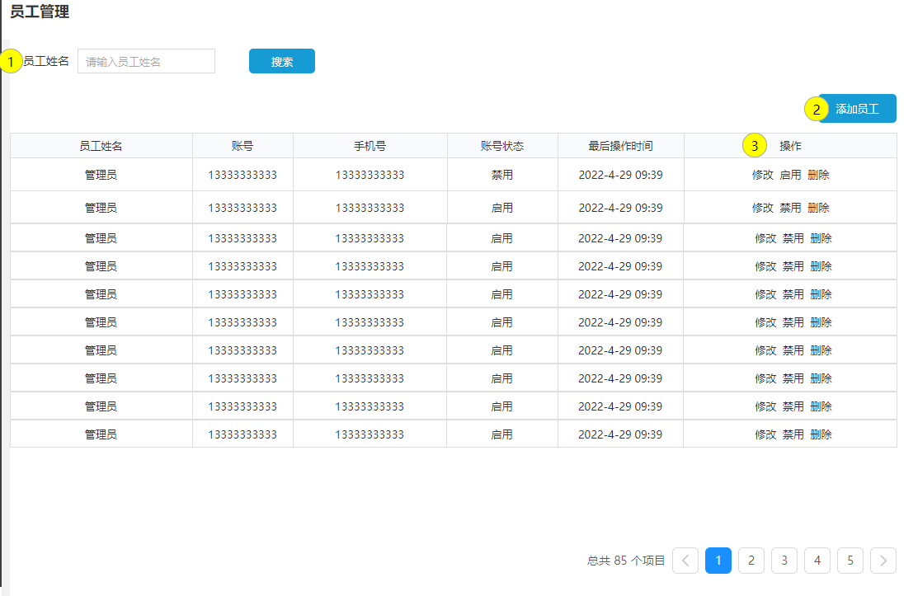Open page 2 of the employee list
The height and width of the screenshot is (596, 904).
[x=751, y=561]
